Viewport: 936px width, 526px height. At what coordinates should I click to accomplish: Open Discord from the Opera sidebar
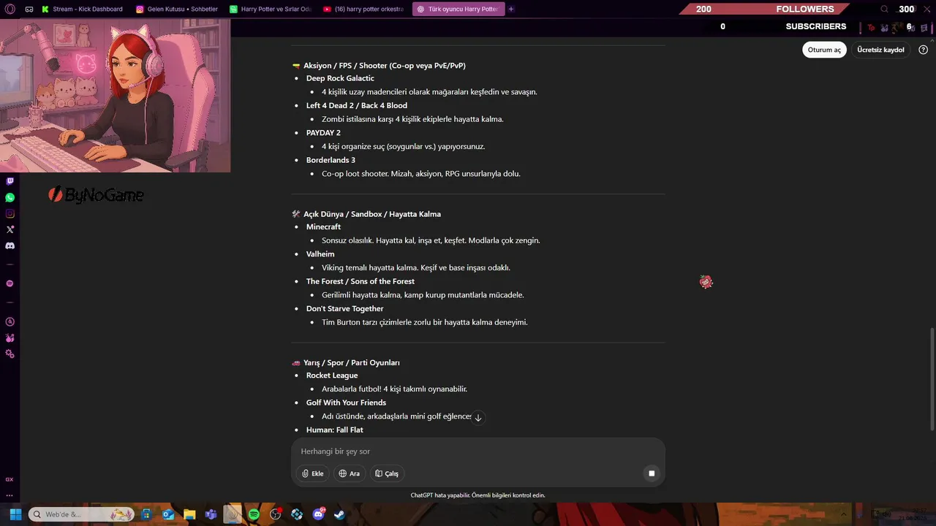(x=10, y=246)
